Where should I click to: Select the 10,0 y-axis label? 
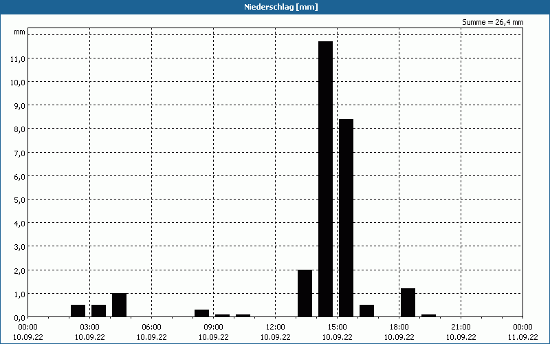(18, 83)
